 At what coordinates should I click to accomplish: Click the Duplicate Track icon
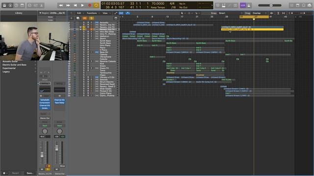[x=78, y=18]
